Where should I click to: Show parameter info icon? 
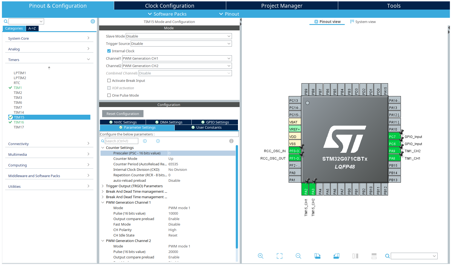(231, 141)
